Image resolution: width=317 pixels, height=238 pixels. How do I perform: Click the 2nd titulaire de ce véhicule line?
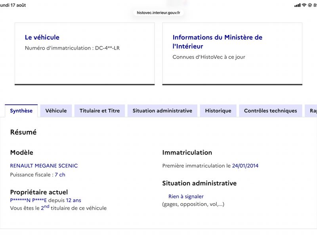[x=58, y=207]
